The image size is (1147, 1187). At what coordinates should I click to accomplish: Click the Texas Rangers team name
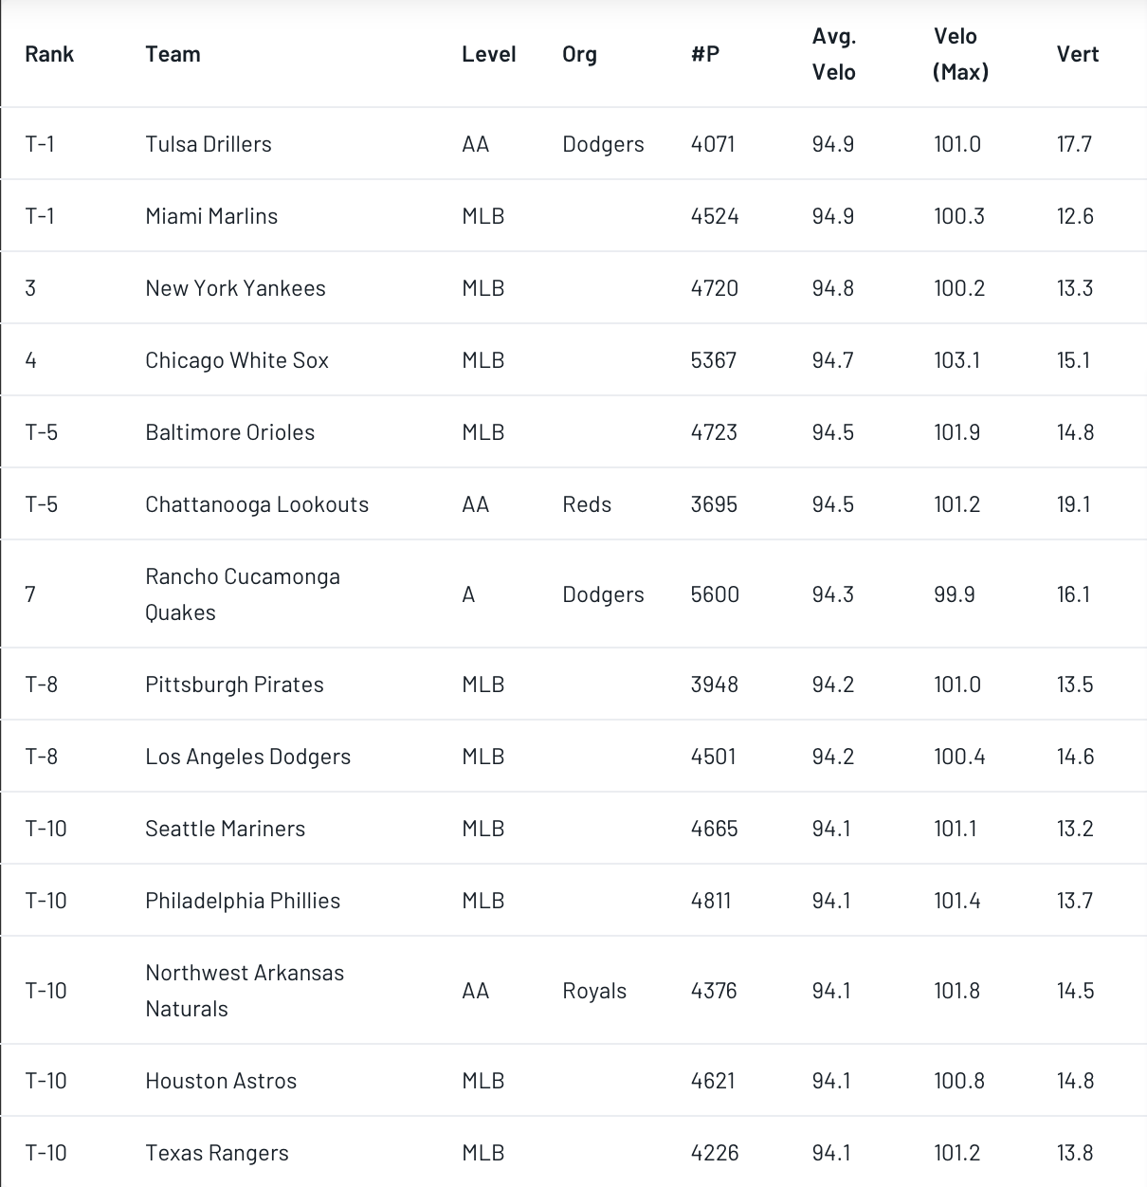point(217,1153)
